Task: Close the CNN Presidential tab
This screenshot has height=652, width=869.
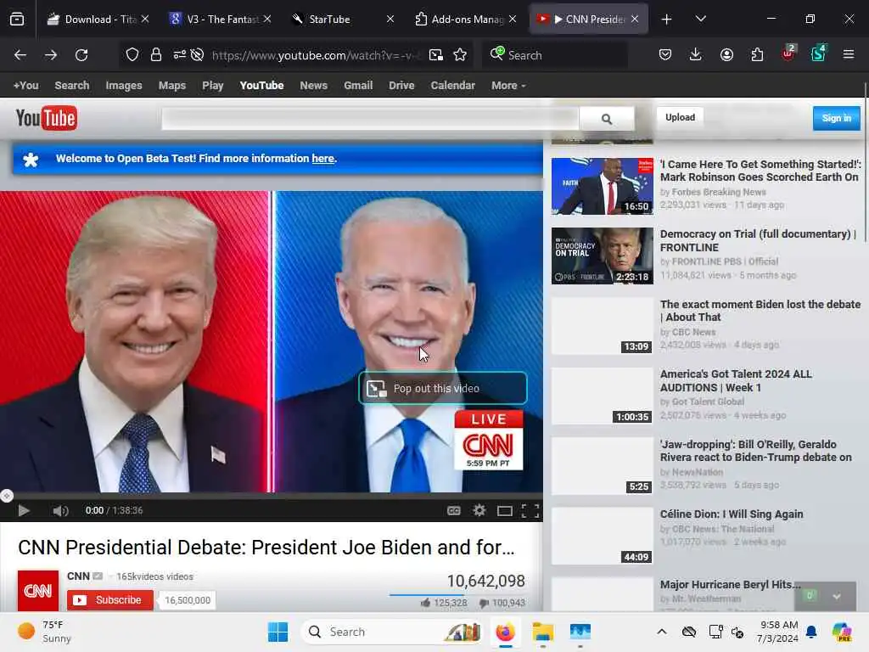Action: pos(635,20)
